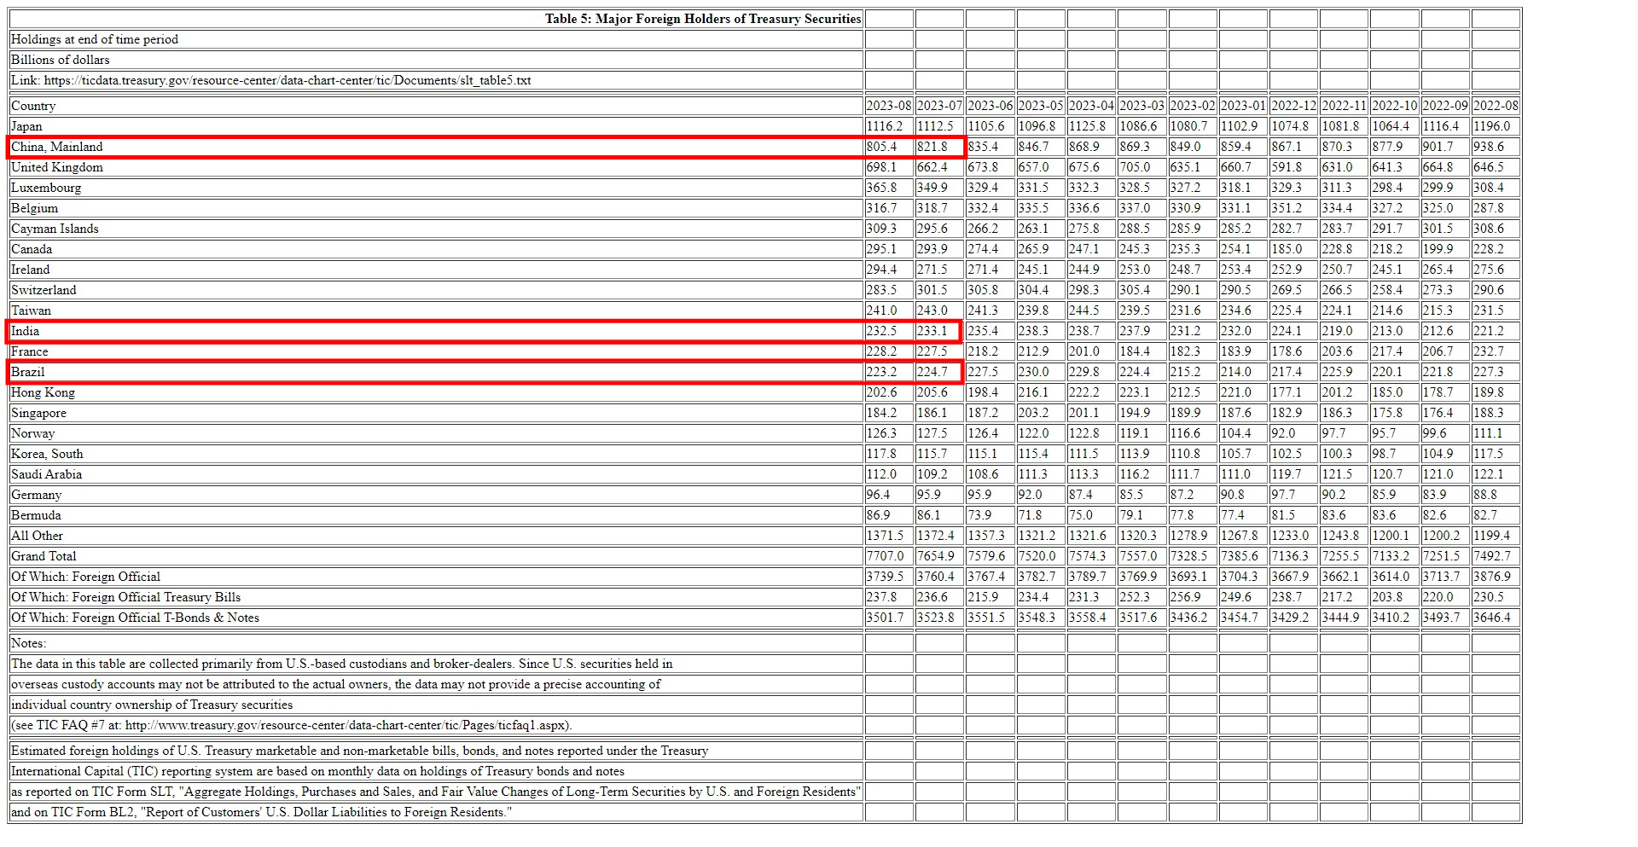Click the 'All Other' row label

click(436, 536)
